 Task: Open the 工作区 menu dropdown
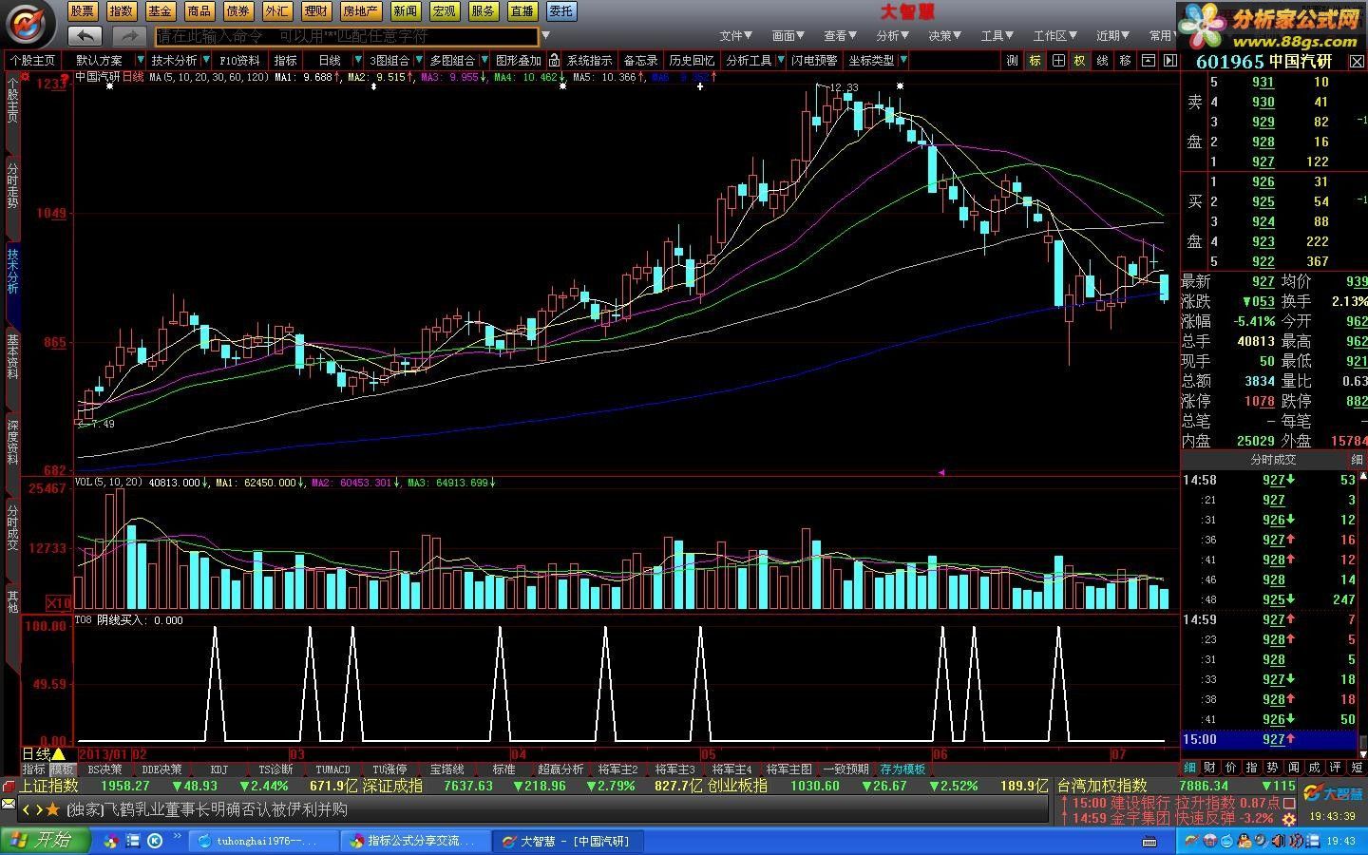pyautogui.click(x=1054, y=36)
